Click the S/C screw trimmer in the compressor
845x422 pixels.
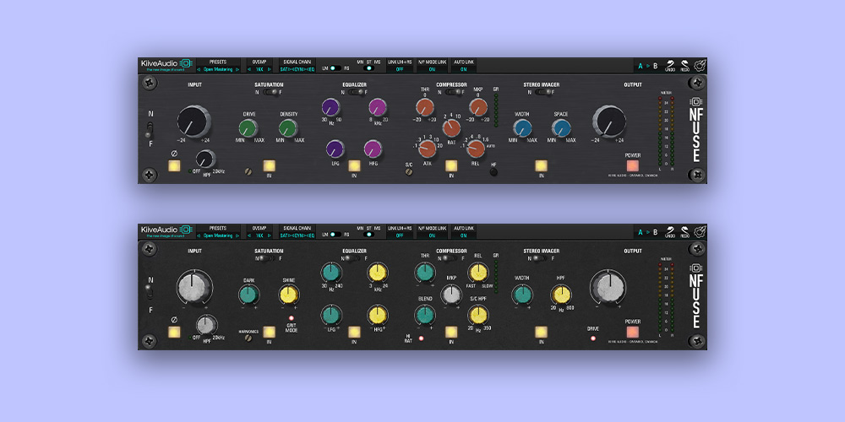409,171
